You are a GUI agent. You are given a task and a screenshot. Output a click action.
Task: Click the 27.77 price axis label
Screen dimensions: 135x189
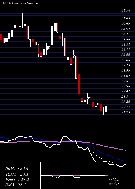coord(126,107)
